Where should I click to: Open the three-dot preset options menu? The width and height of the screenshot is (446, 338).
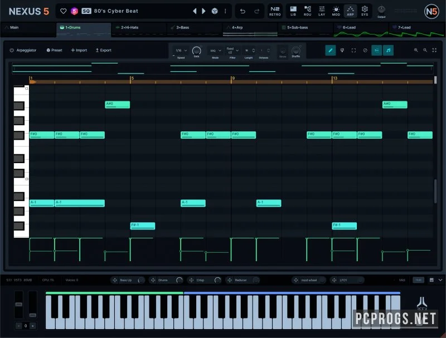225,11
